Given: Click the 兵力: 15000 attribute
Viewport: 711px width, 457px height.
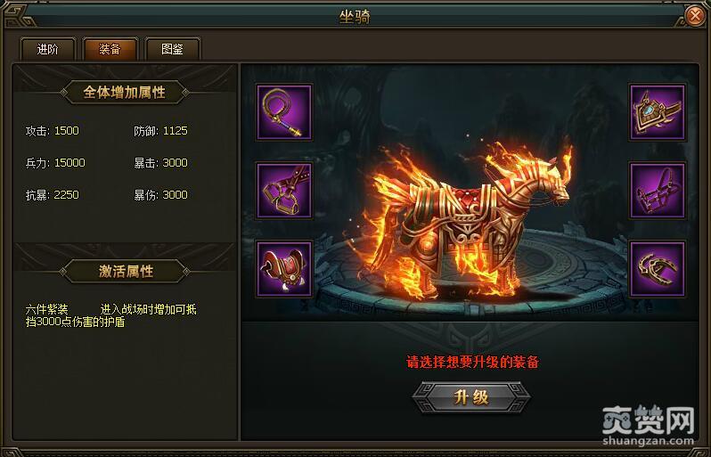Looking at the screenshot, I should coord(55,163).
